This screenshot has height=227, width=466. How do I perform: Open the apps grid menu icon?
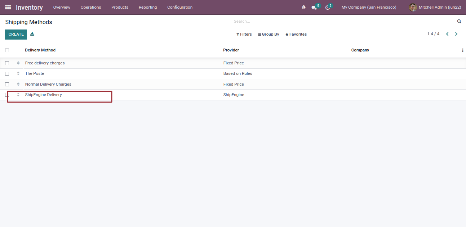(8, 7)
